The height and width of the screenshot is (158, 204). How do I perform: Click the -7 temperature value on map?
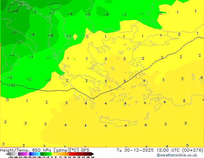tap(14, 33)
